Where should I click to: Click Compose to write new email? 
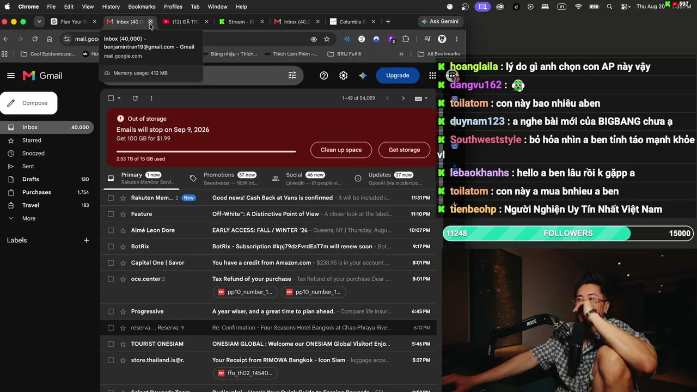(28, 103)
